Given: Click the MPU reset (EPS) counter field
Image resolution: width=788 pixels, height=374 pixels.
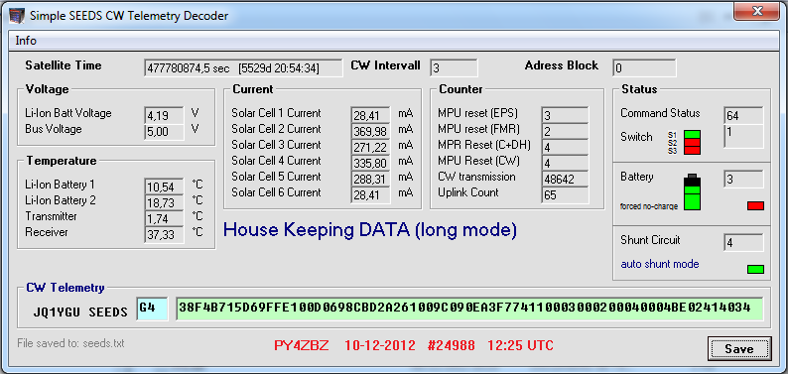Looking at the screenshot, I should click(565, 115).
